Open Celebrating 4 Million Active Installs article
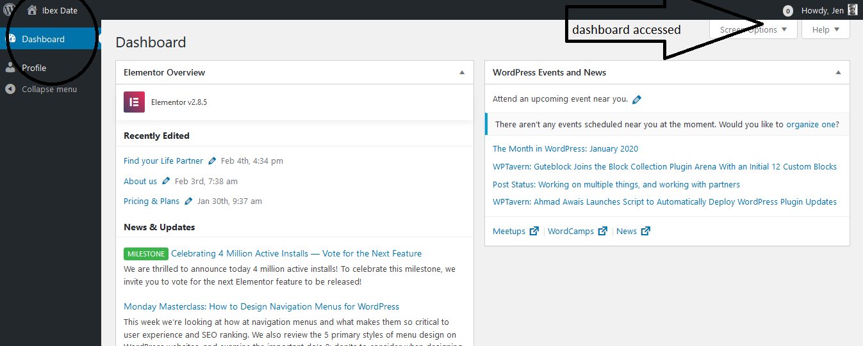863x346 pixels. (296, 253)
